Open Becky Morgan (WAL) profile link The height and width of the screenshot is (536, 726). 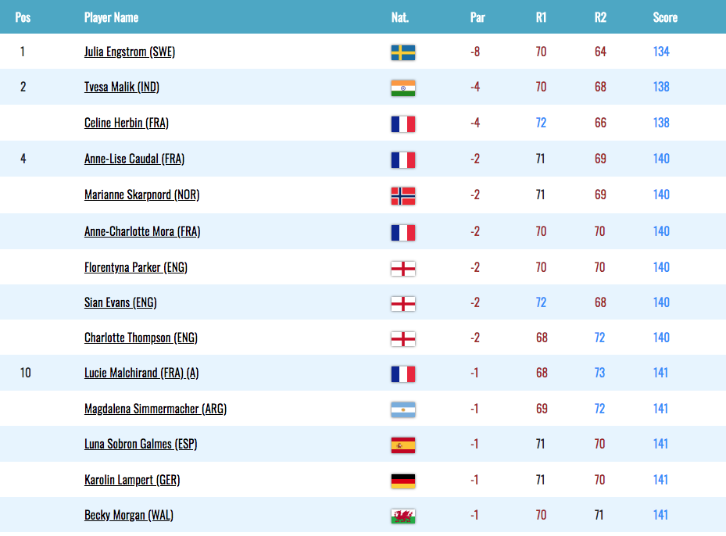(x=129, y=515)
